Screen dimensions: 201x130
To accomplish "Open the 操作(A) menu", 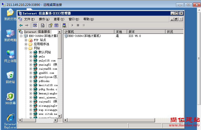I will [x=44, y=19].
